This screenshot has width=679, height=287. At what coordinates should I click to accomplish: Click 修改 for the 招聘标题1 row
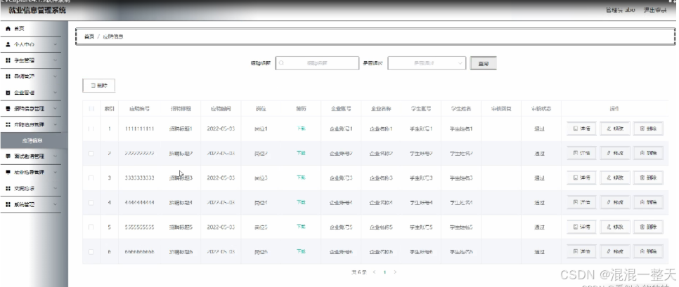(x=615, y=129)
